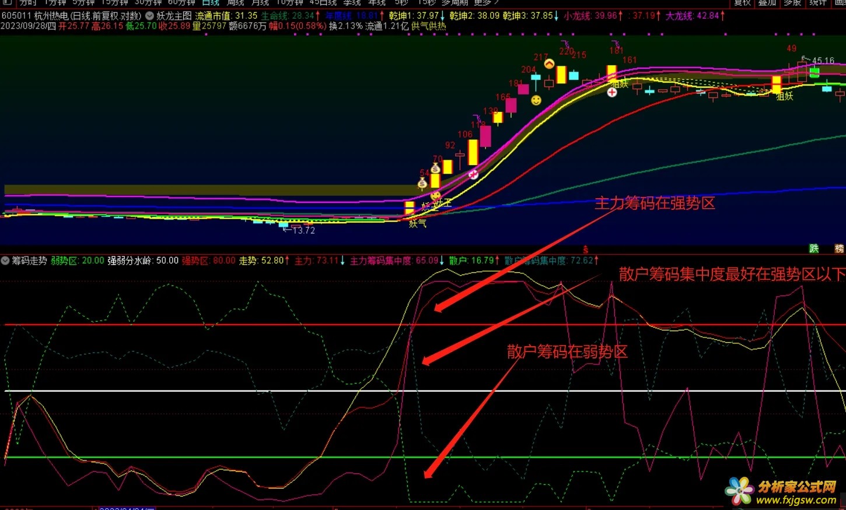Click the yellow smiley face marker below the 181 candle
The width and height of the screenshot is (846, 510).
pyautogui.click(x=536, y=100)
